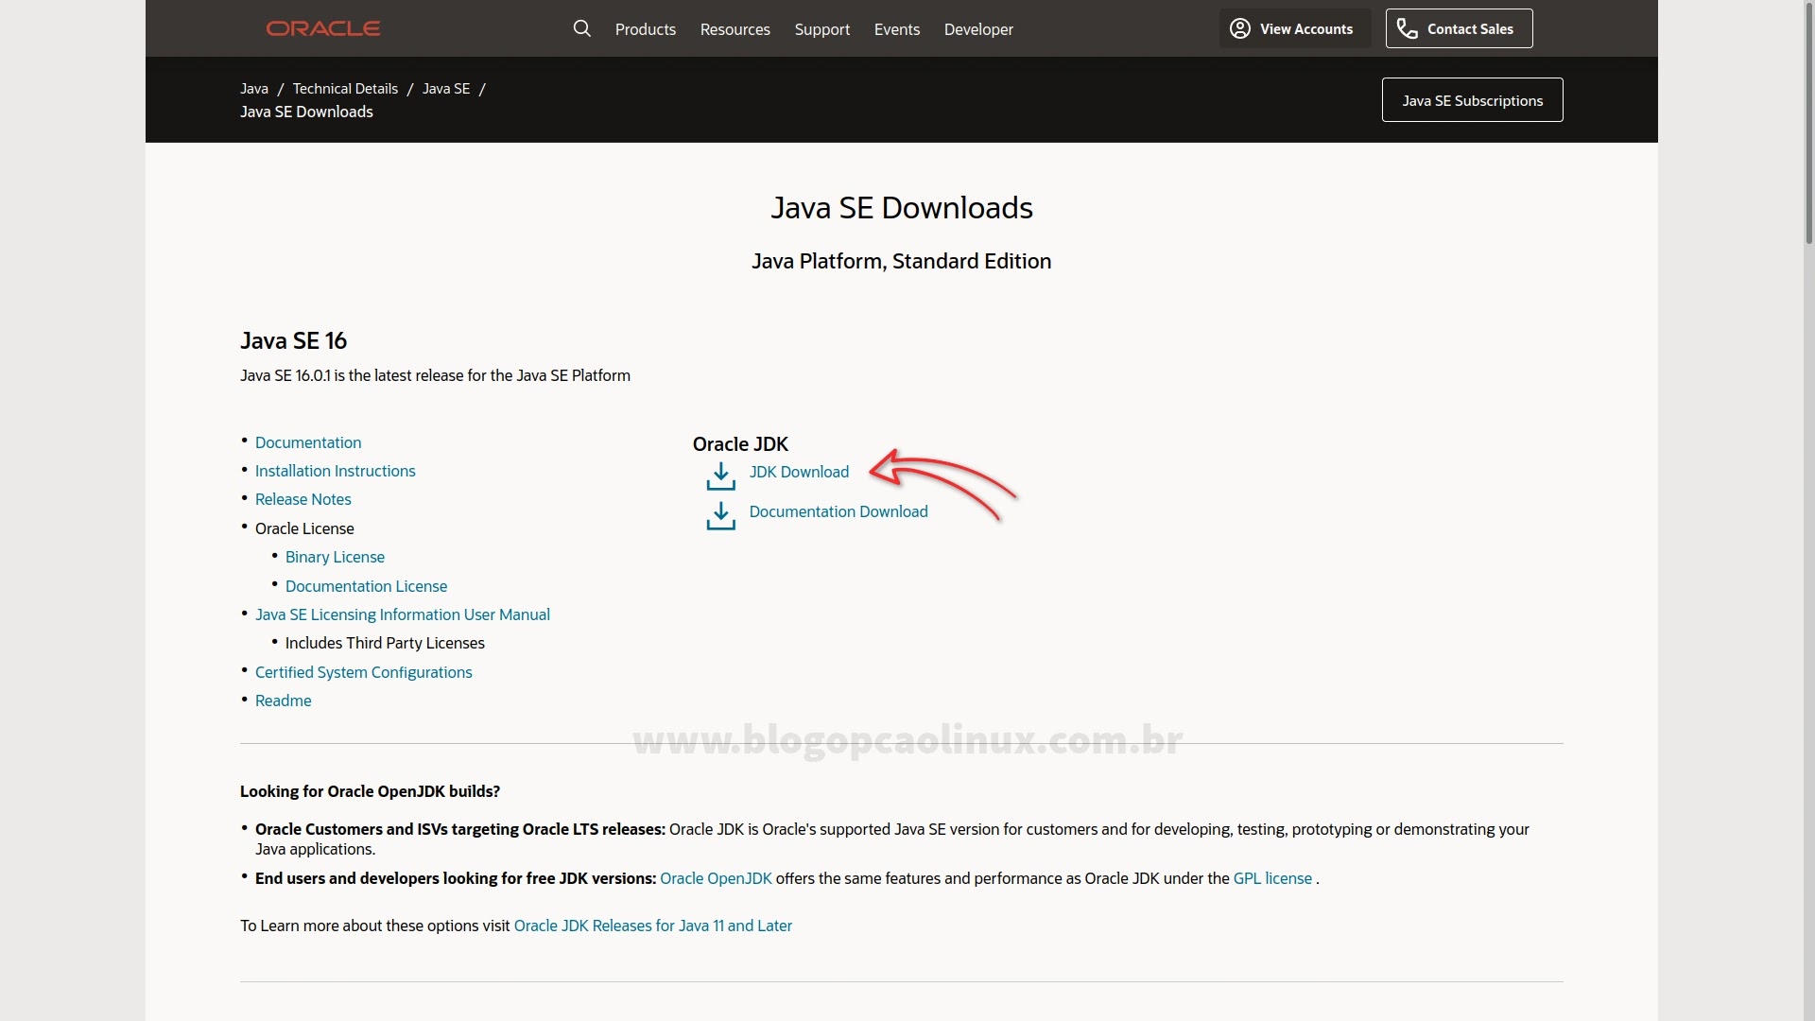
Task: Open Release Notes
Action: pos(303,499)
